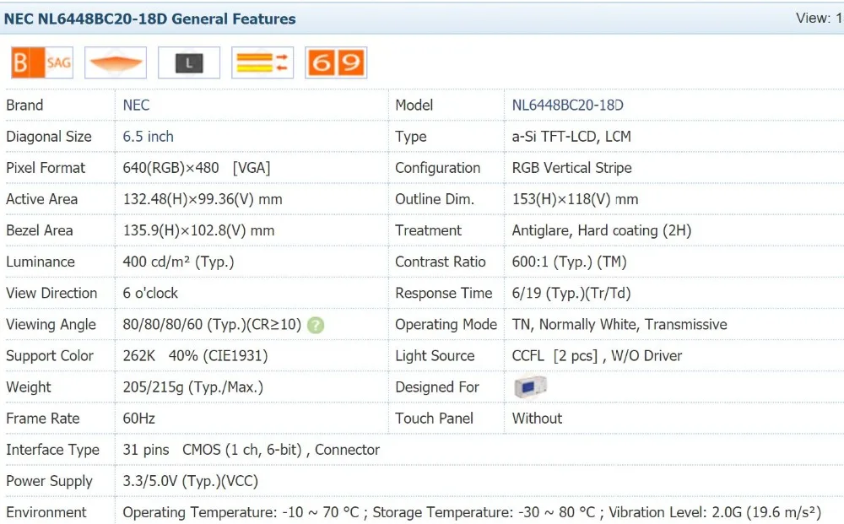
Task: Click the NEC NL6448BC20-18D General Features heading
Action: click(x=149, y=19)
